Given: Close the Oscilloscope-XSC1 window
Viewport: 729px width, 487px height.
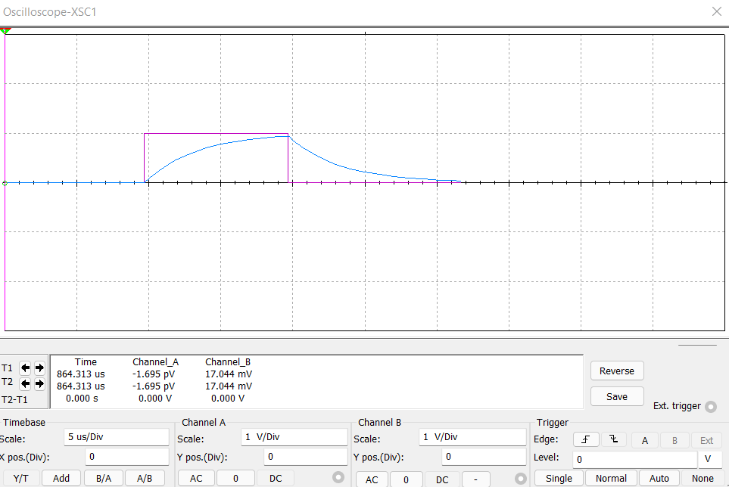Looking at the screenshot, I should click(x=716, y=11).
